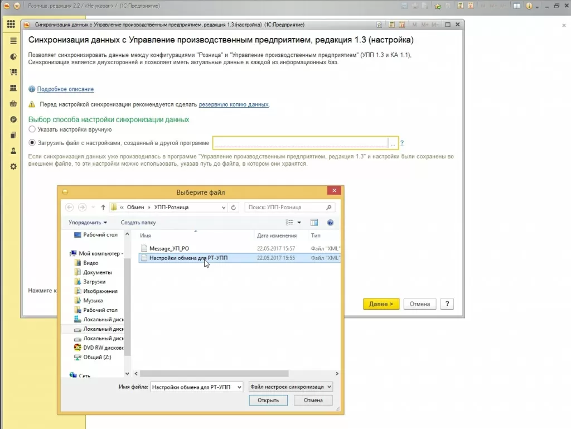Open the administration gear icon in the sidebar

(x=13, y=166)
